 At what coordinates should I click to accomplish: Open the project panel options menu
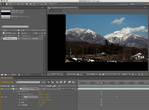coord(43,8)
